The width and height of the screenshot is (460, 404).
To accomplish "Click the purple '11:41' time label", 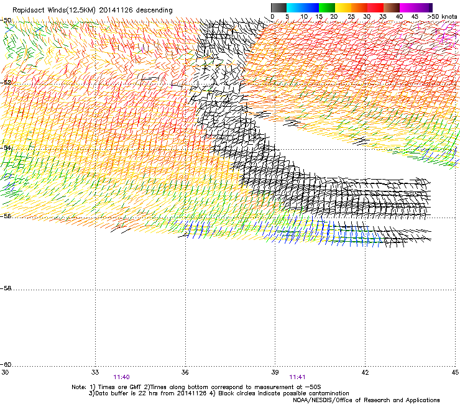I will [297, 377].
